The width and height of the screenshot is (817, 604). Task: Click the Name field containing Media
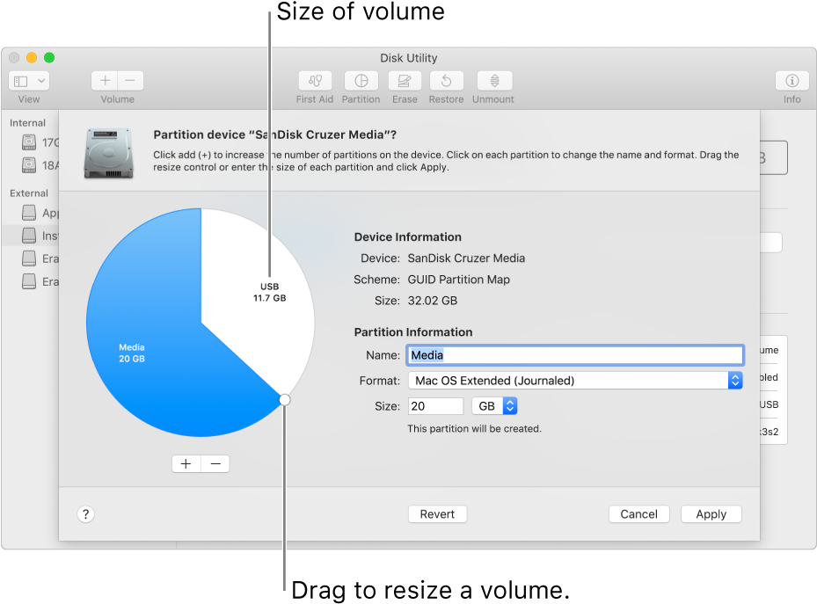575,354
